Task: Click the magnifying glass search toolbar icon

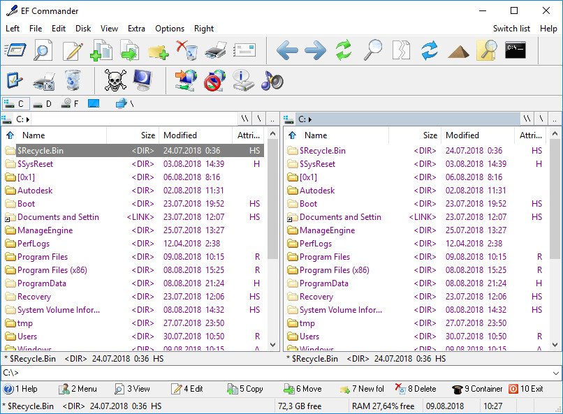Action: click(373, 50)
